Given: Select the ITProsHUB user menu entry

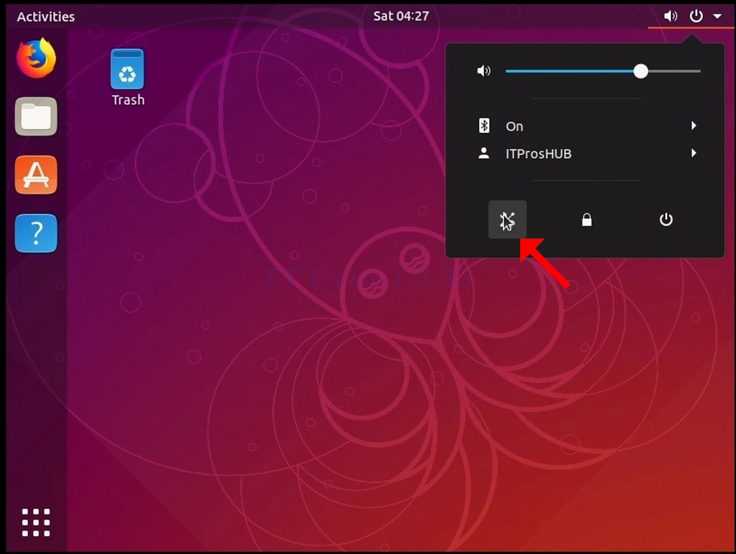Looking at the screenshot, I should pyautogui.click(x=585, y=154).
